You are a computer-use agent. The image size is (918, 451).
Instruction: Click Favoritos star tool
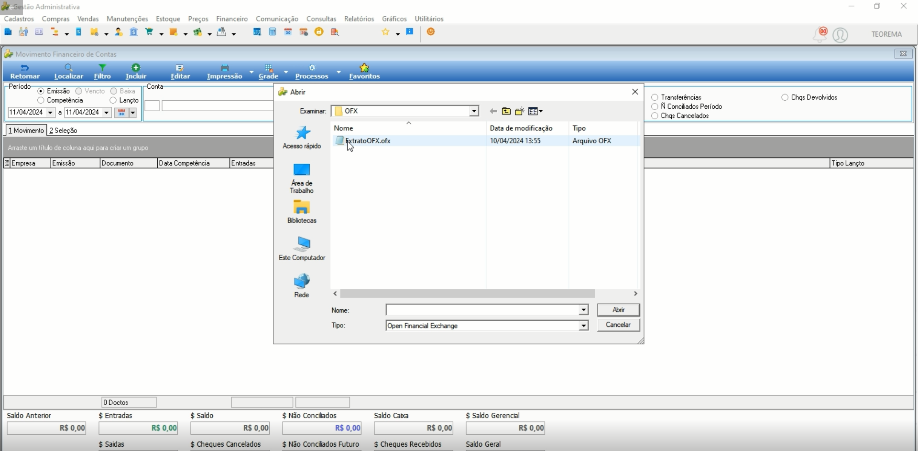click(x=364, y=72)
